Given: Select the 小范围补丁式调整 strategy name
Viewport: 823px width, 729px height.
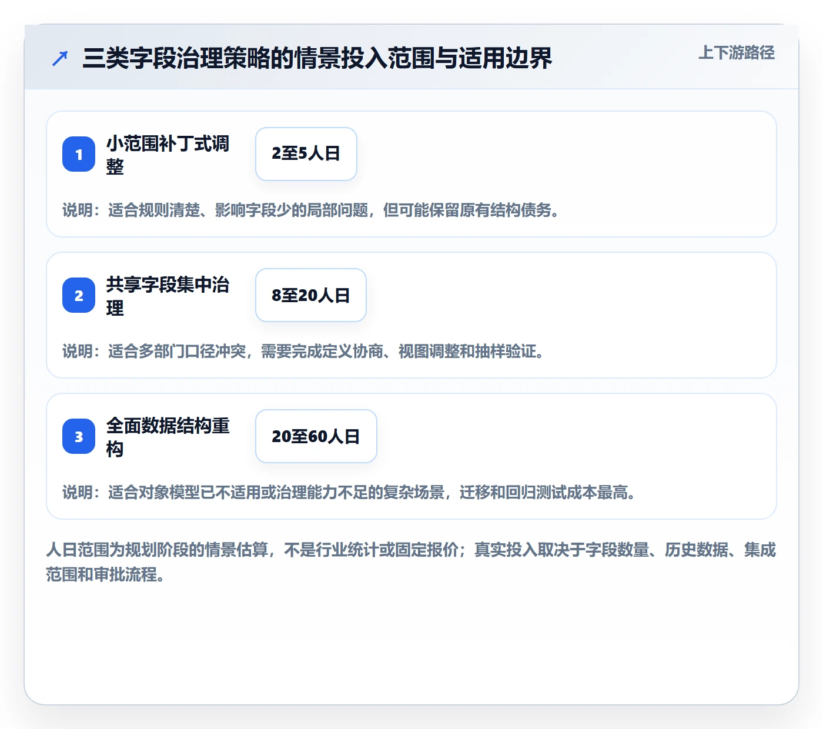Looking at the screenshot, I should 168,155.
